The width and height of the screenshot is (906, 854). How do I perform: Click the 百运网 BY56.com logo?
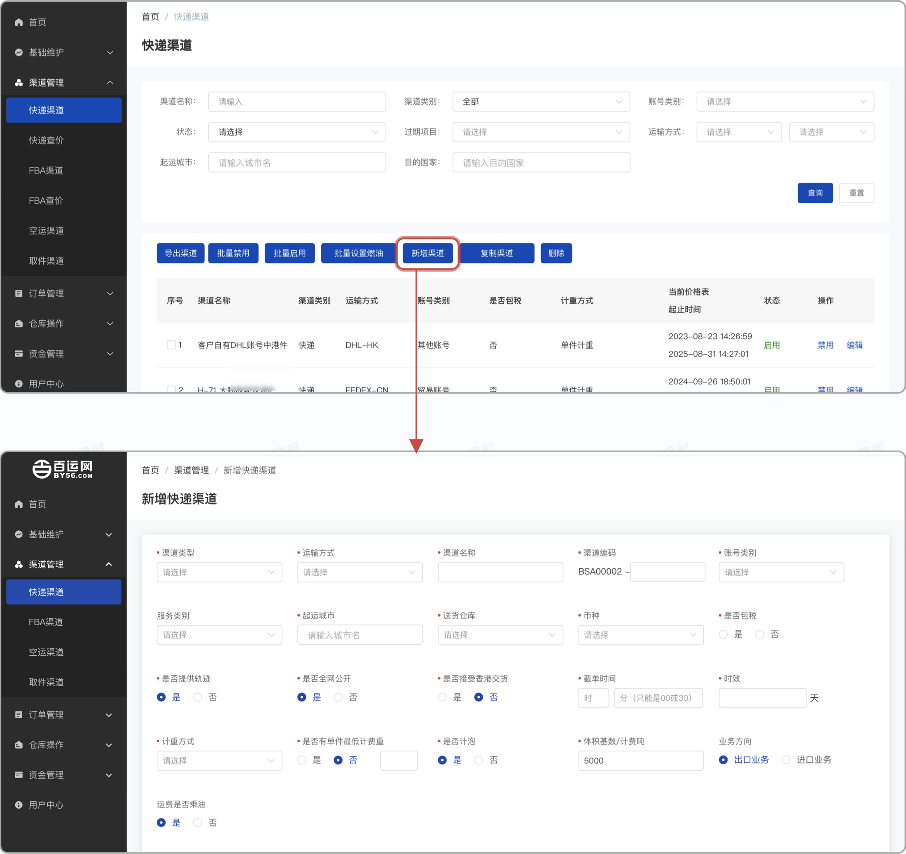click(x=63, y=469)
